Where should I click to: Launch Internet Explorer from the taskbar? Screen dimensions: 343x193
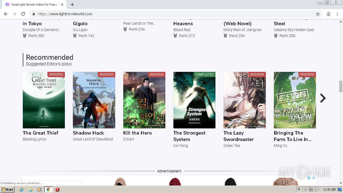tap(21, 190)
